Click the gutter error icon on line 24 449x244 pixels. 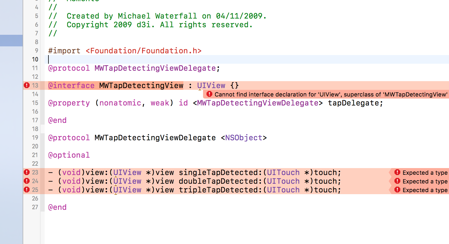(27, 181)
